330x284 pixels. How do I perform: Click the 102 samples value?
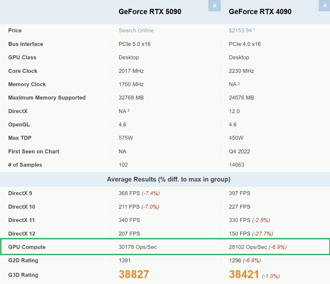tap(123, 165)
